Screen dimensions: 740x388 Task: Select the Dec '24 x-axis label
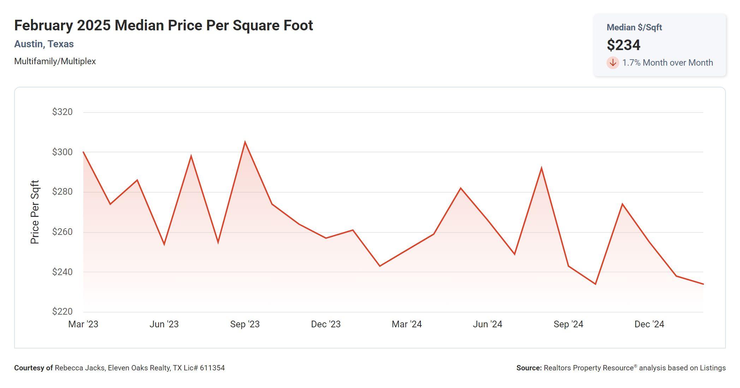tap(649, 324)
